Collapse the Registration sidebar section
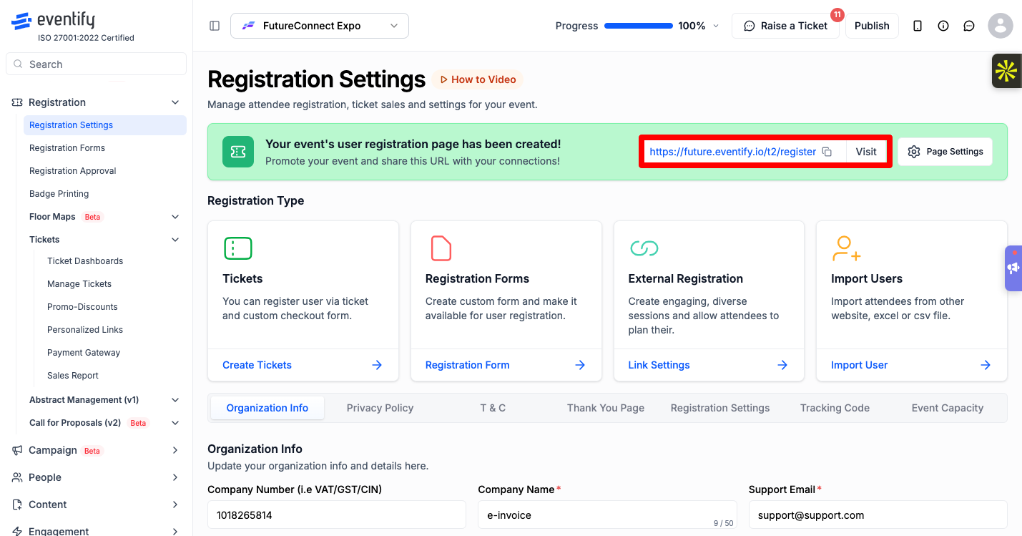Viewport: 1022px width, 536px height. [175, 102]
